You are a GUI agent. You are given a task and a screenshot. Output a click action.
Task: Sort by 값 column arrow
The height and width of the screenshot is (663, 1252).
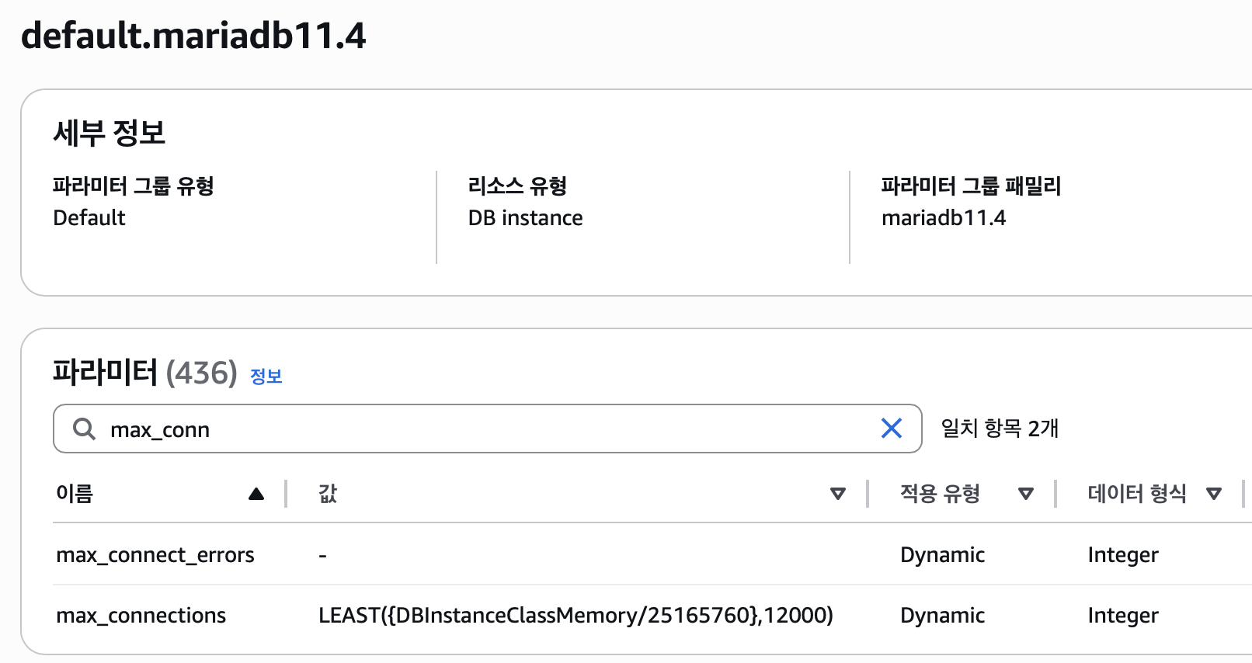click(x=838, y=494)
